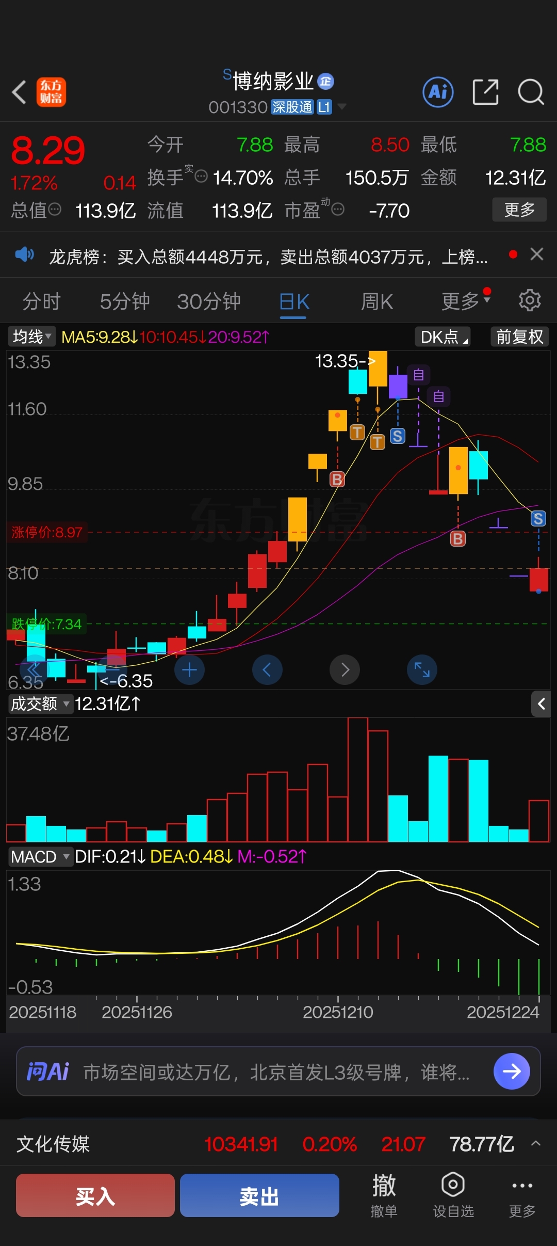Tap the 文化传媒 sector name

click(53, 1144)
